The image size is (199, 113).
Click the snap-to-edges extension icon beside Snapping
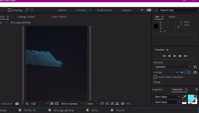[26, 10]
